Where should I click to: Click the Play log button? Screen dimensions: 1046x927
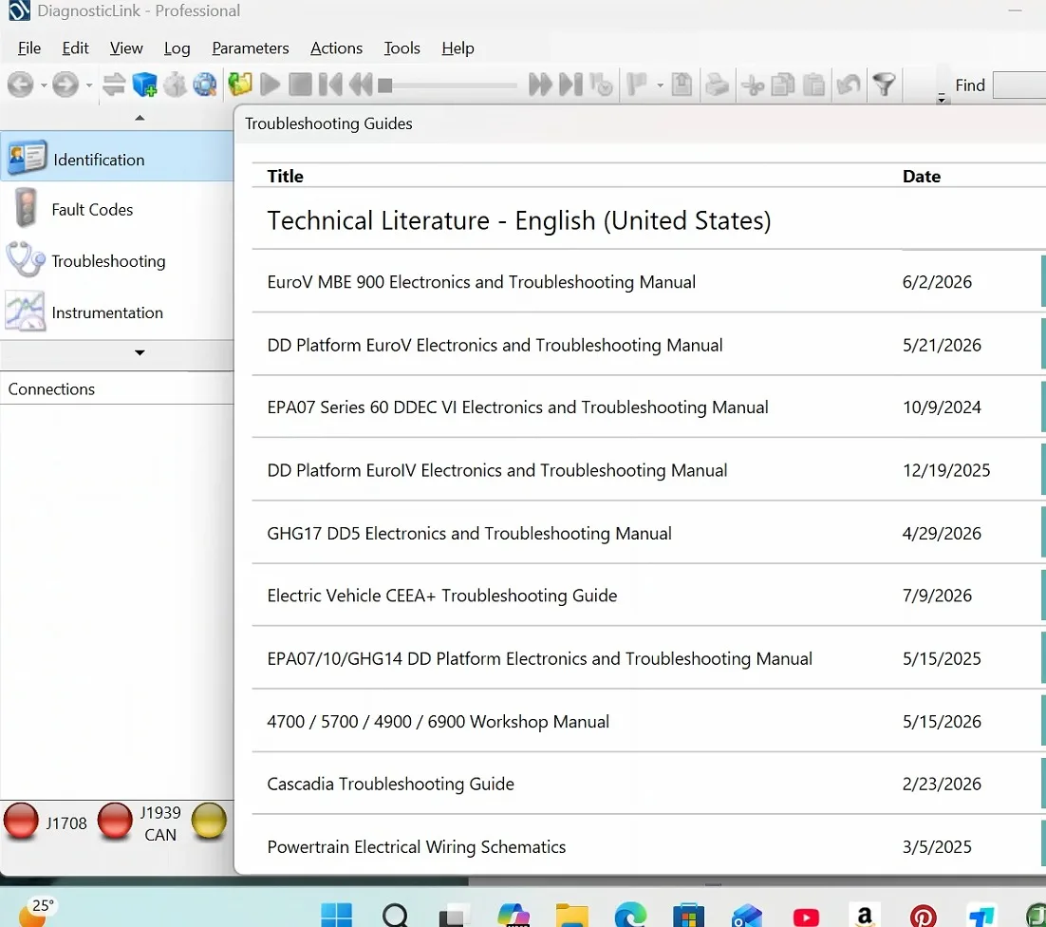coord(271,85)
